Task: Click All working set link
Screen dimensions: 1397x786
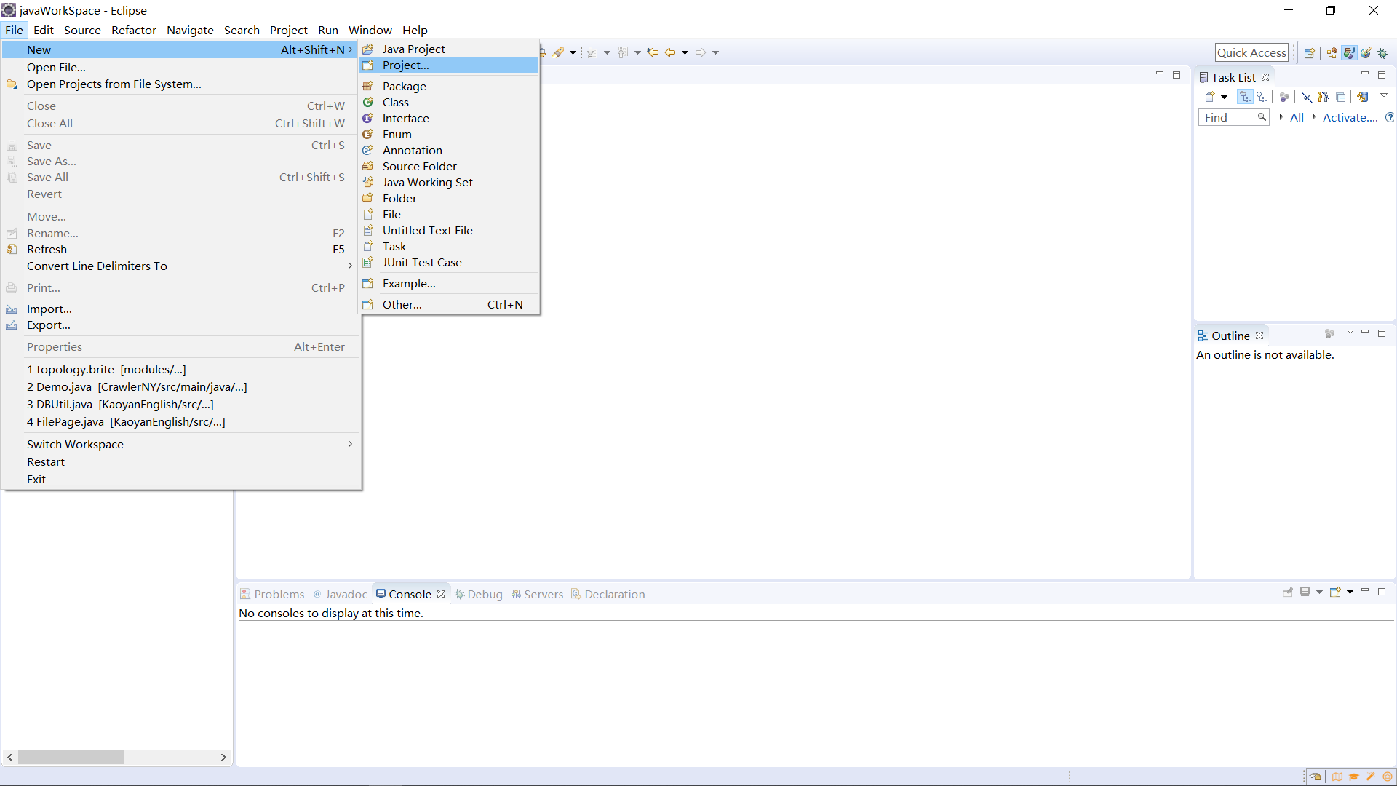Action: [x=1297, y=117]
